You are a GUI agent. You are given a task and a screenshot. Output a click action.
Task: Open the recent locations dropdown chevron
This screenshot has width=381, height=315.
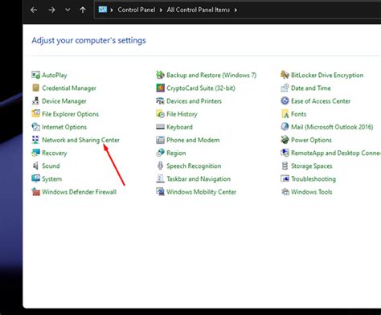[68, 10]
